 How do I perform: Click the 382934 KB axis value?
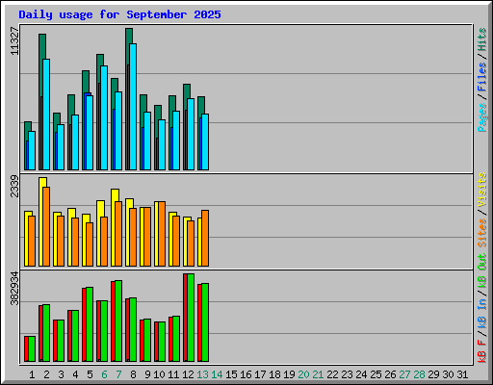click(14, 289)
